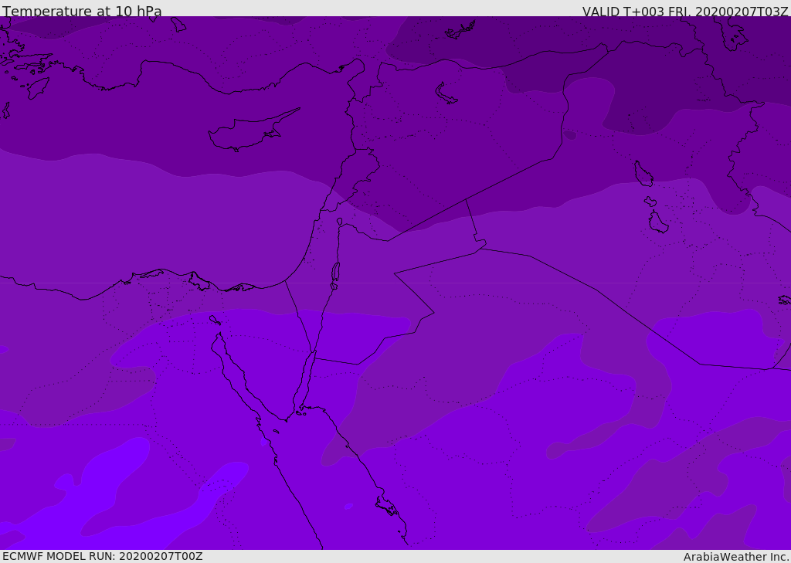Click the Dead Sea outline on the map
The height and width of the screenshot is (563, 791).
335,273
